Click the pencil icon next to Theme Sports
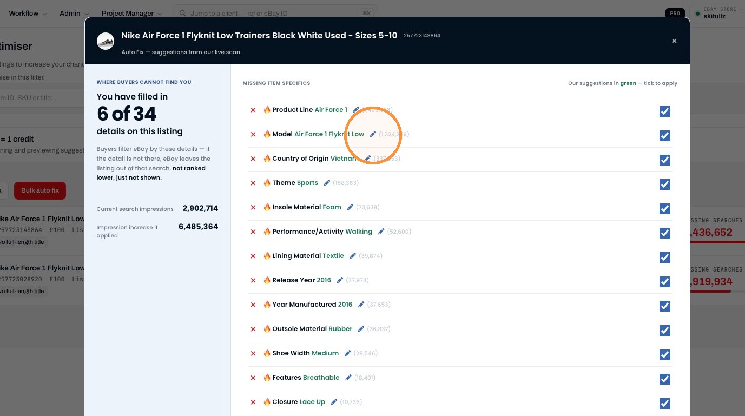The height and width of the screenshot is (416, 745). pos(327,183)
